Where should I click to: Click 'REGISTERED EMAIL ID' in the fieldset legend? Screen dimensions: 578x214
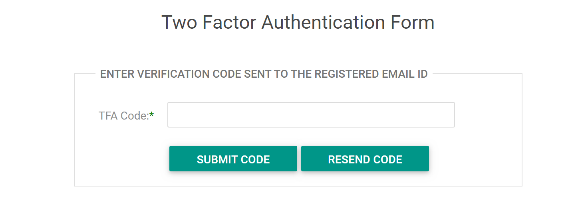tap(371, 74)
